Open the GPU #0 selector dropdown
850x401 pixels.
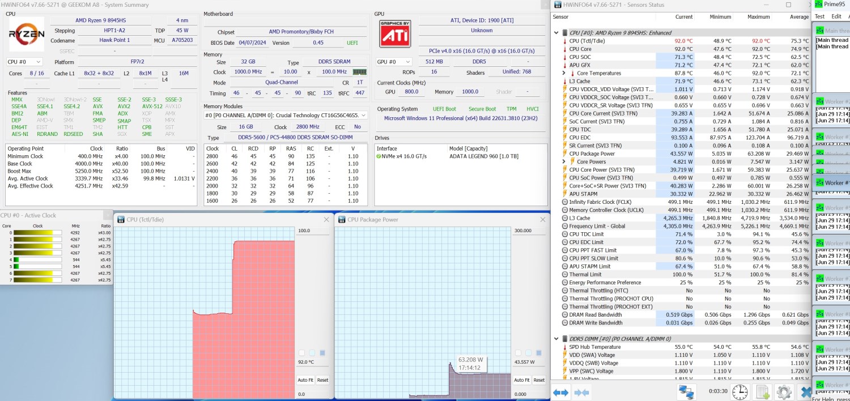393,62
